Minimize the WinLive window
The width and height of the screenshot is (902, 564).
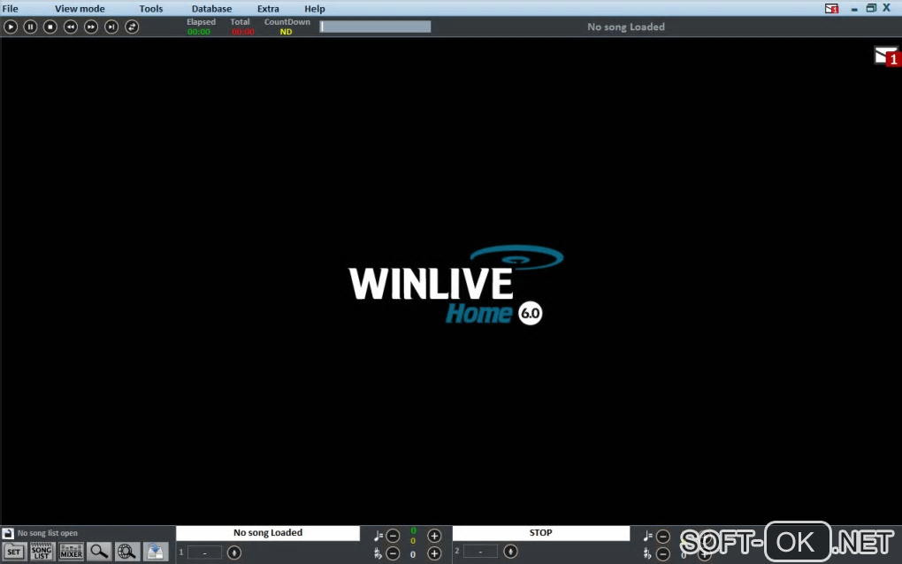click(x=854, y=9)
